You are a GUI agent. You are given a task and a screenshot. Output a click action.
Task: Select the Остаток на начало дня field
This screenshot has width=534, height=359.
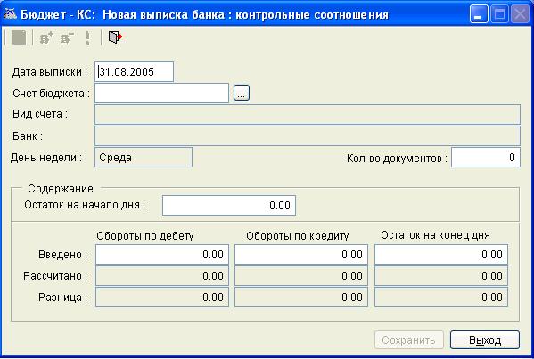[229, 205]
